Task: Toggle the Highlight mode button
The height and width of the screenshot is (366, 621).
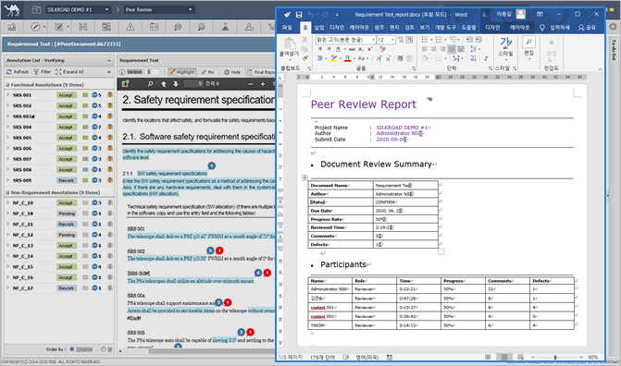Action: (x=181, y=72)
